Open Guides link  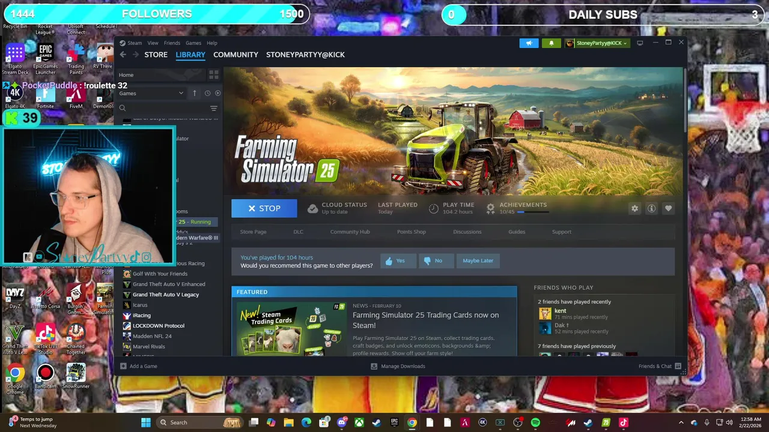[x=517, y=232]
